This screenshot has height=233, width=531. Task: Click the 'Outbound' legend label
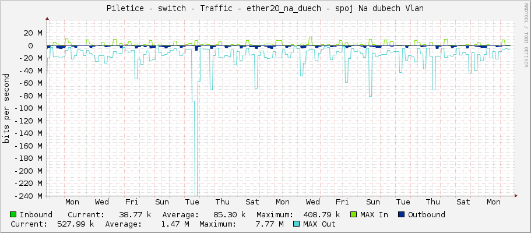(x=426, y=214)
